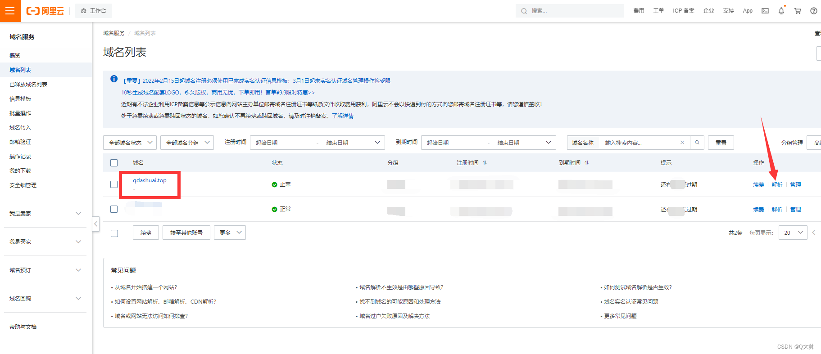Select 概览 in the sidebar
821x354 pixels.
click(15, 55)
